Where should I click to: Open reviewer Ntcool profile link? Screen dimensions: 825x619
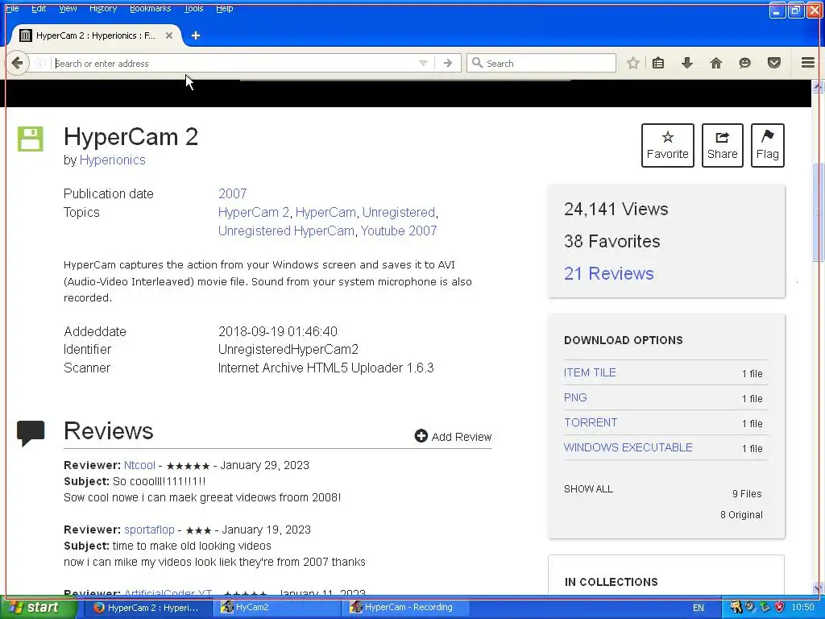click(x=139, y=465)
